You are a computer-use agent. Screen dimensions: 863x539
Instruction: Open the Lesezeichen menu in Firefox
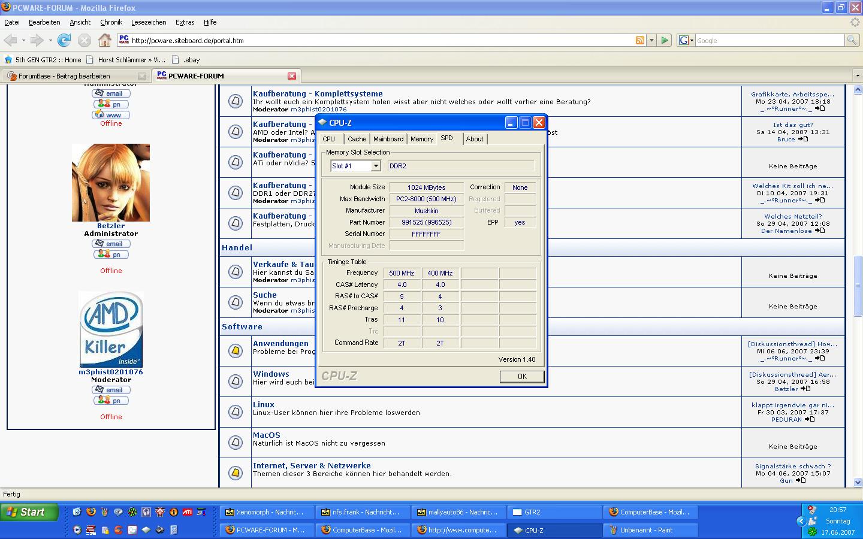pos(149,22)
